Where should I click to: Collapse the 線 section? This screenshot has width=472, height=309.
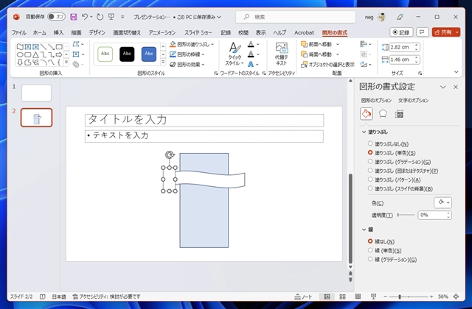pos(364,230)
